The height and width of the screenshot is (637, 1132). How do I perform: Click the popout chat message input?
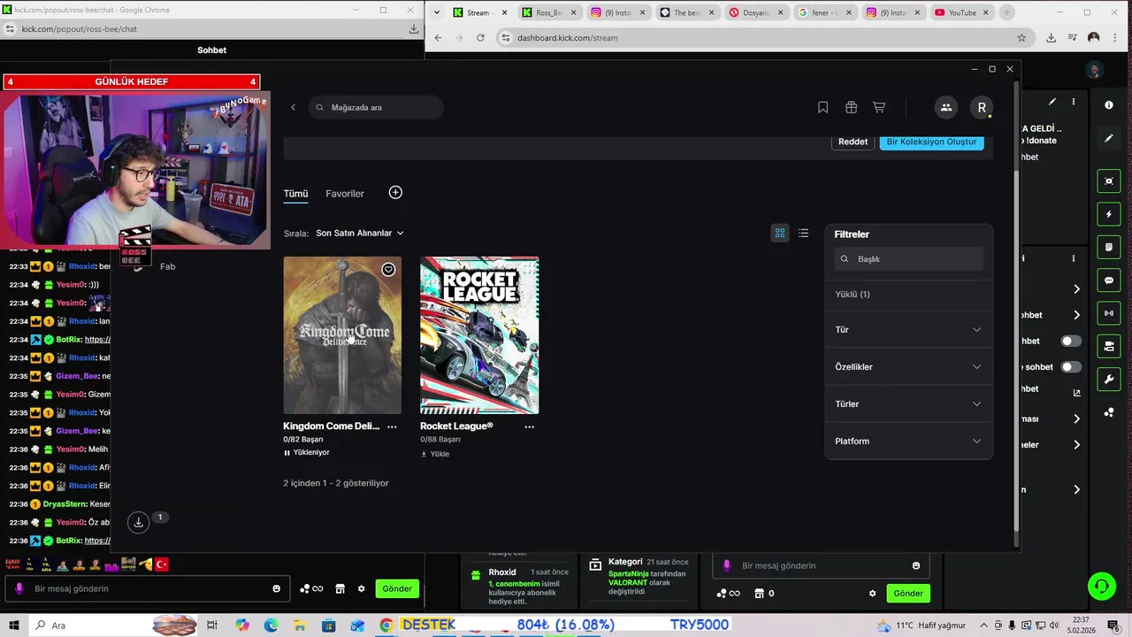pyautogui.click(x=146, y=588)
